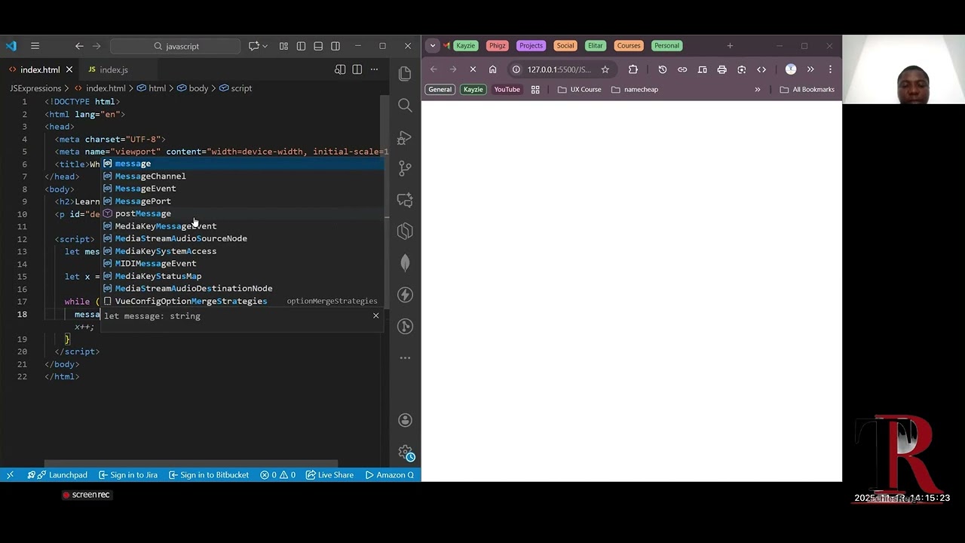Screen dimensions: 965x543
Task: Open editor More Actions ellipsis
Action: tap(374, 69)
